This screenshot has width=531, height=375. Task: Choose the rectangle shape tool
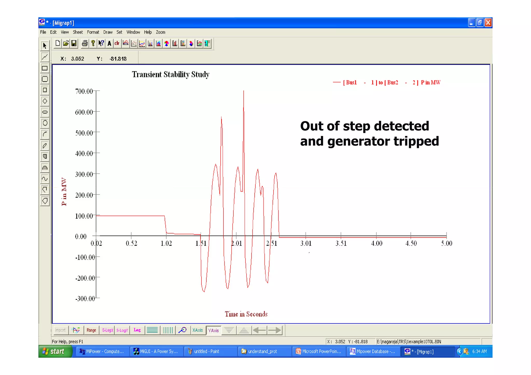pyautogui.click(x=45, y=68)
